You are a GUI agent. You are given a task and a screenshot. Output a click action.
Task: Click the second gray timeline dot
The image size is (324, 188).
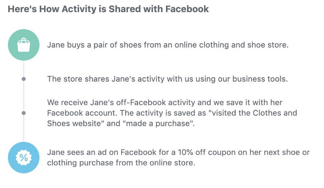coord(24,113)
